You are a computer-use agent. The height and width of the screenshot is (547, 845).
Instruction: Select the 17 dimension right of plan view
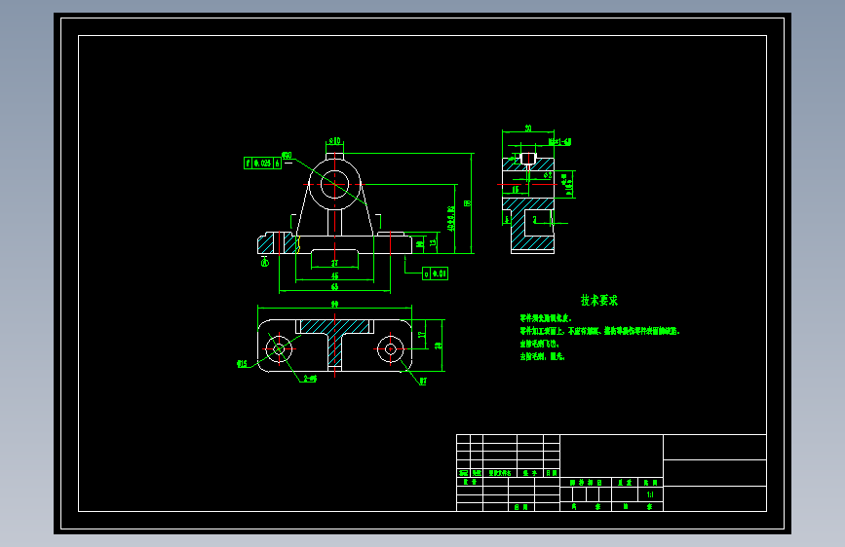[422, 335]
